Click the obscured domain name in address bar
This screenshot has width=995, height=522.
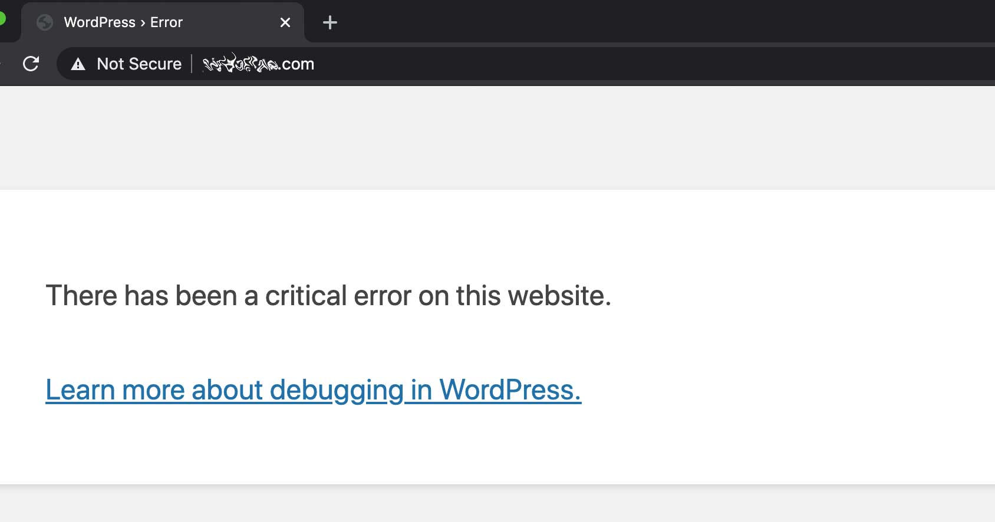tap(240, 64)
